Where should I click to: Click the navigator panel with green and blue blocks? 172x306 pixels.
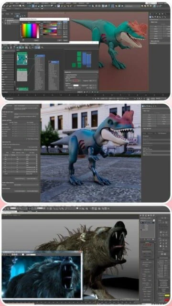81,60
